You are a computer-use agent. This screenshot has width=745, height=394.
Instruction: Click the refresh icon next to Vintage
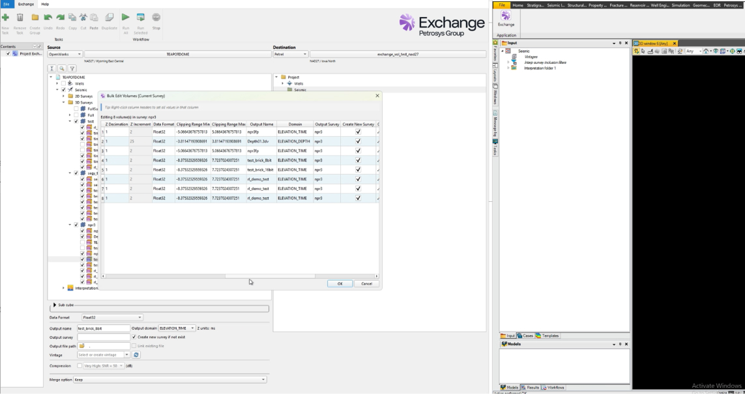coord(136,355)
